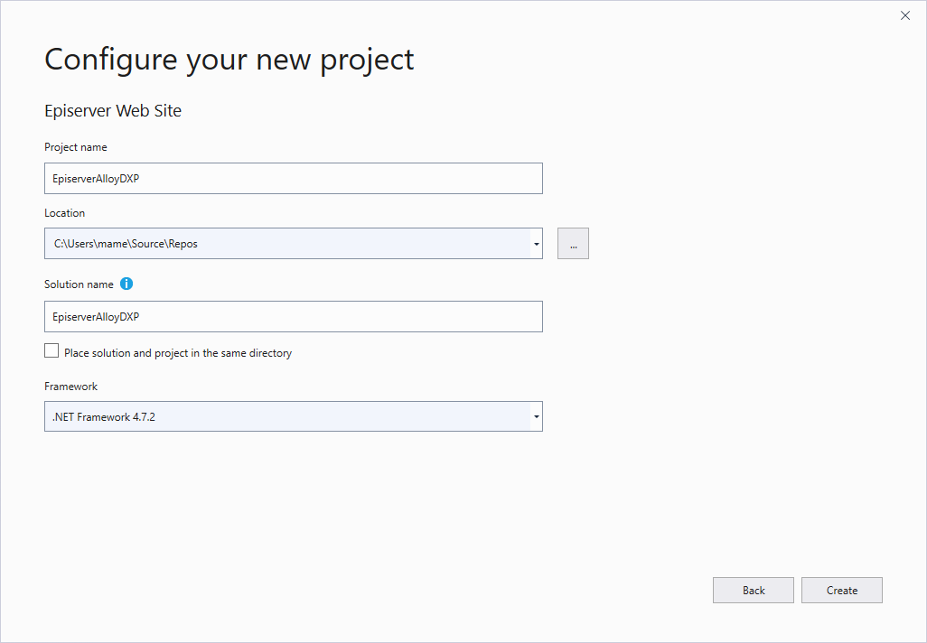Expand the Framework dropdown arrow
The height and width of the screenshot is (643, 927).
pyautogui.click(x=536, y=417)
